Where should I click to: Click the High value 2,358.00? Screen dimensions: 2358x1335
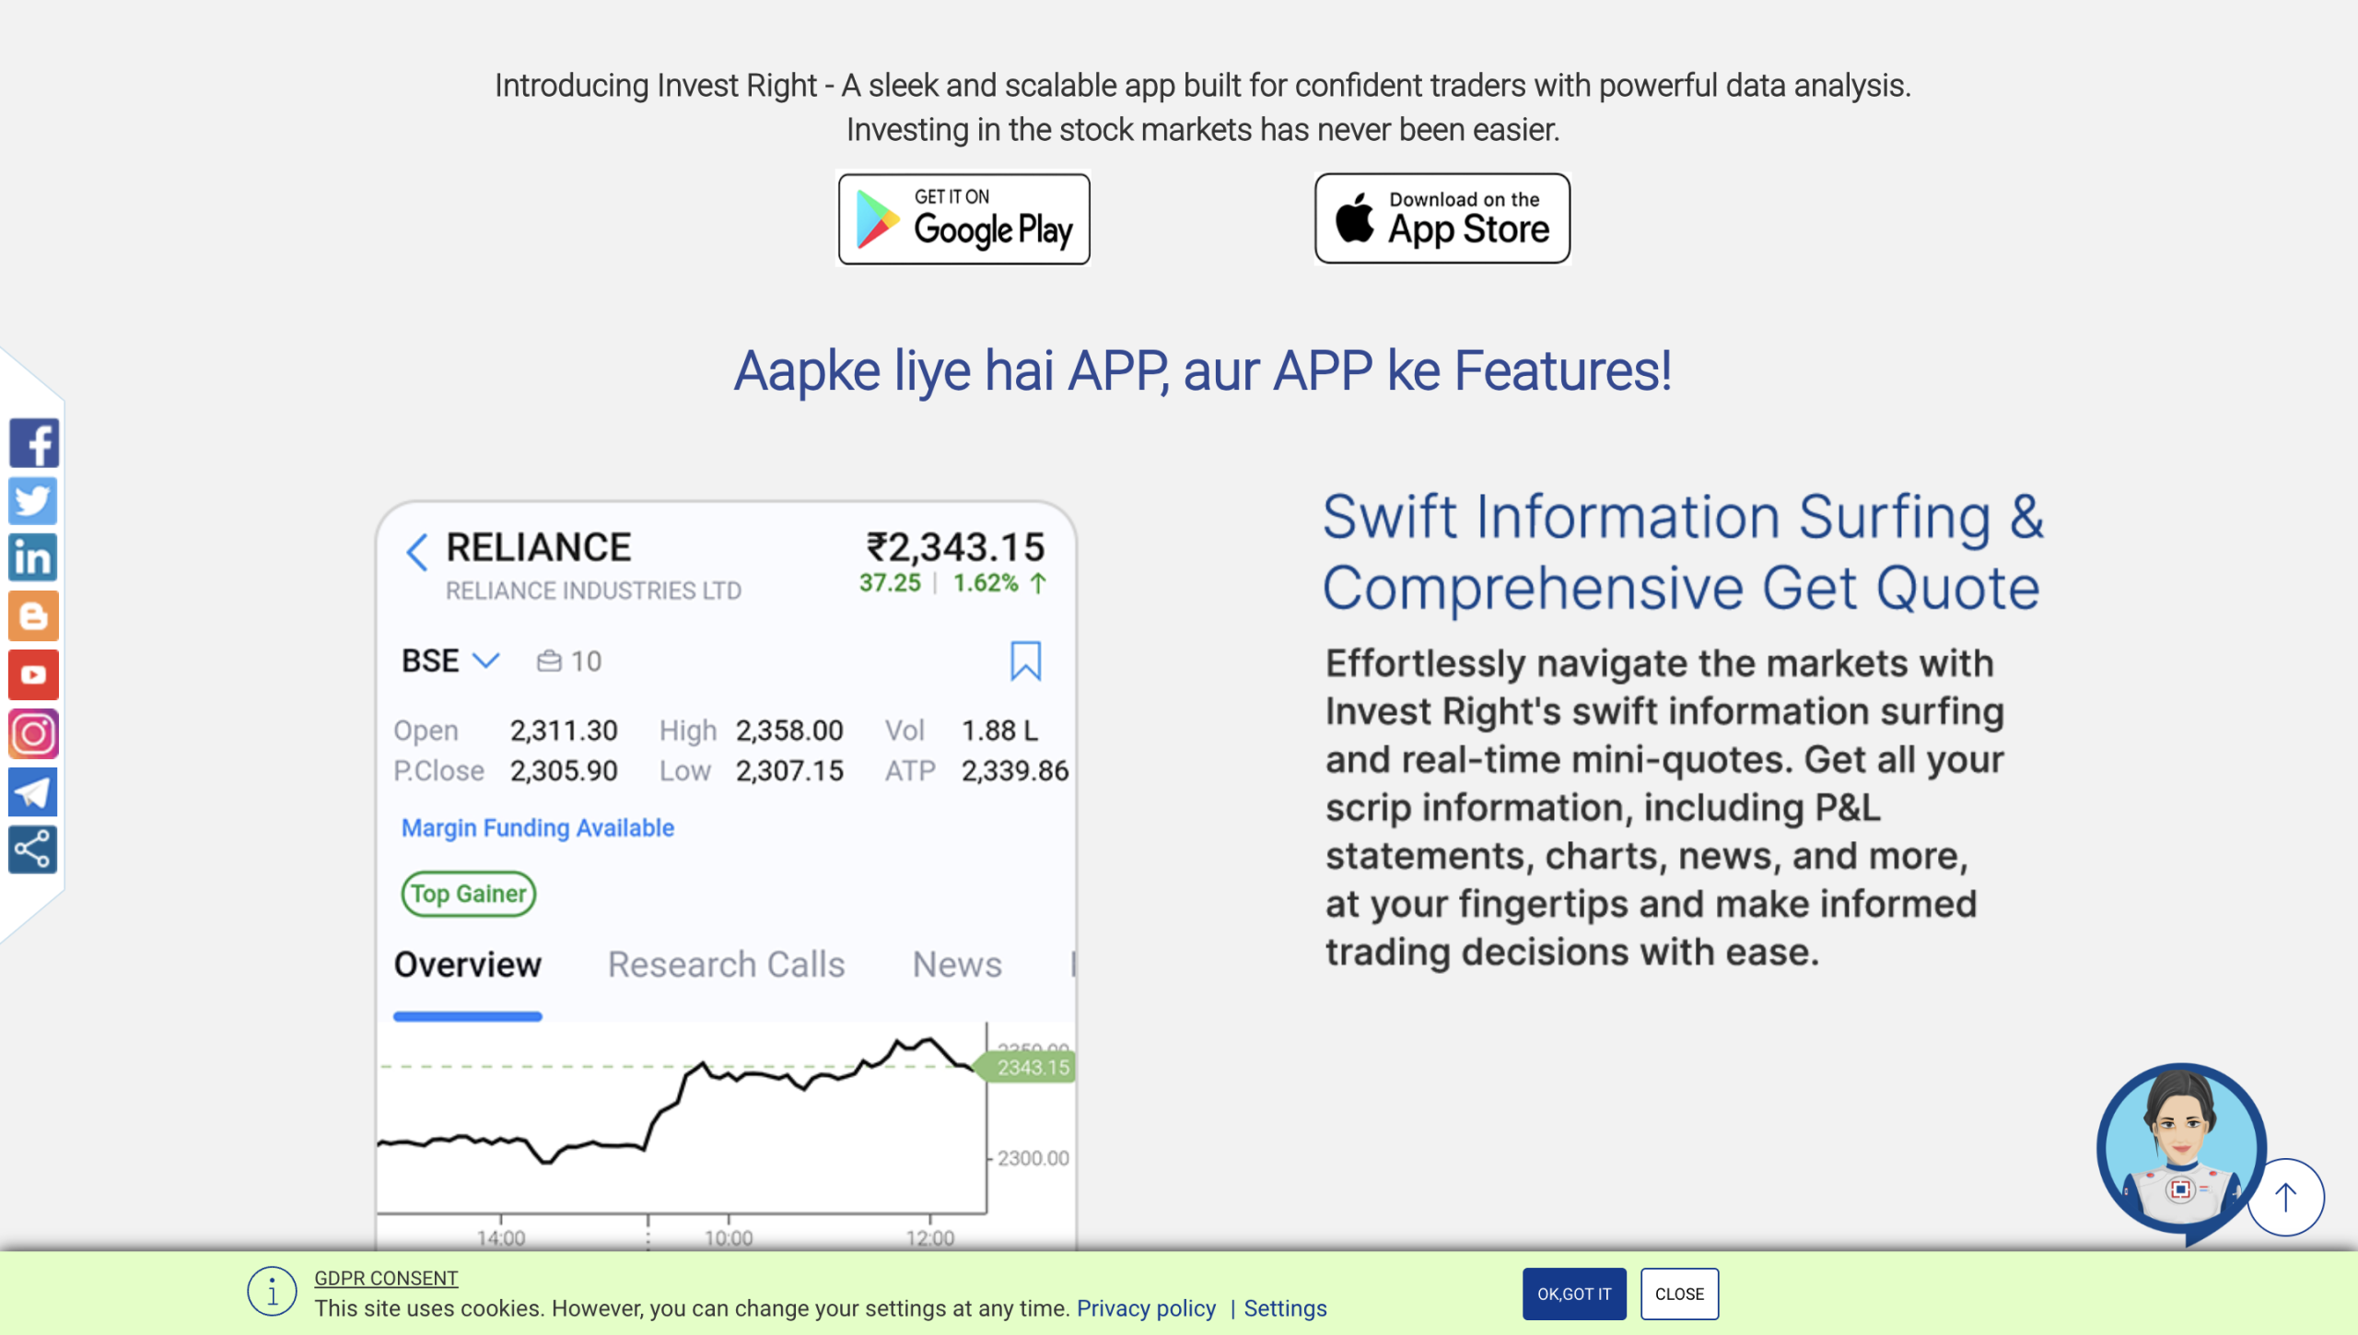pyautogui.click(x=789, y=730)
